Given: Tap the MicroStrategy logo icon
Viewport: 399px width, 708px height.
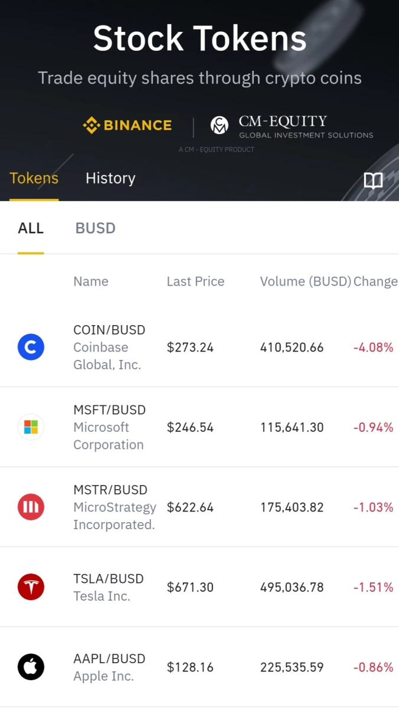Looking at the screenshot, I should tap(31, 507).
